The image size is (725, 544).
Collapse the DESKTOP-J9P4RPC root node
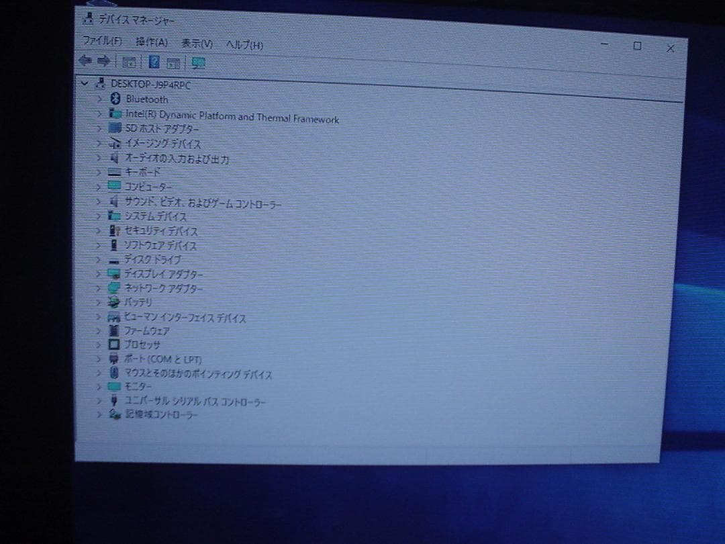tap(85, 84)
